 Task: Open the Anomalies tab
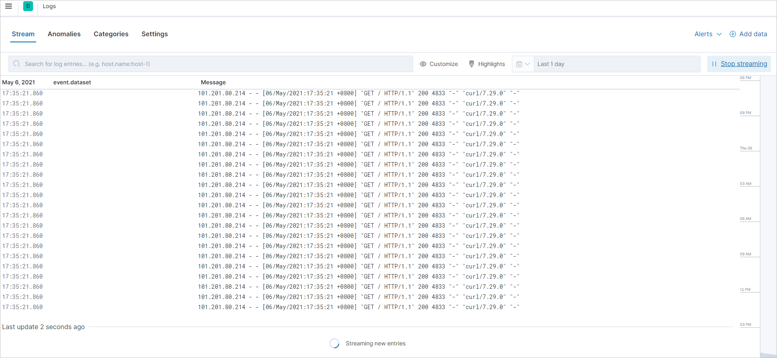tap(64, 34)
